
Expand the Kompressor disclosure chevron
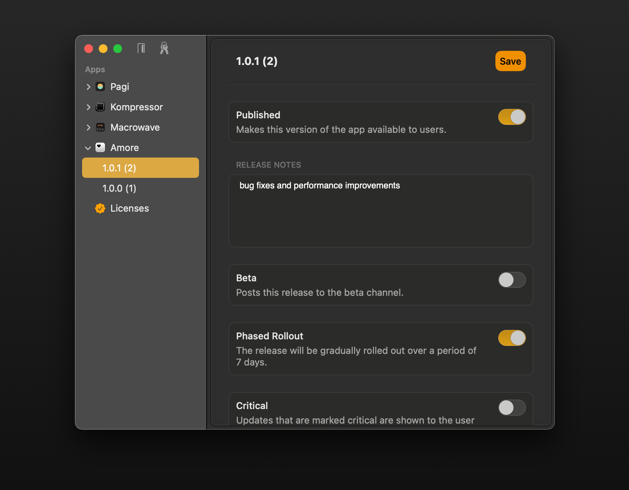[88, 107]
